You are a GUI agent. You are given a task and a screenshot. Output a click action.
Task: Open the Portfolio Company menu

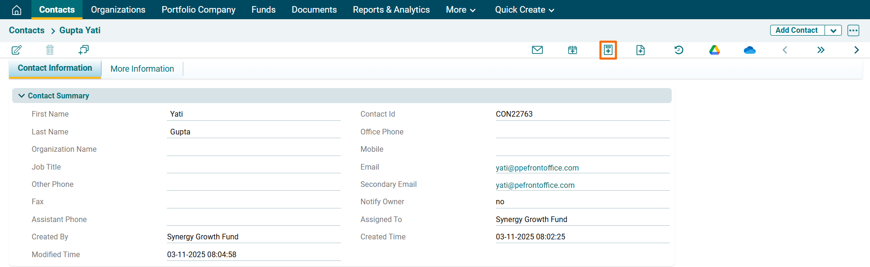tap(198, 10)
